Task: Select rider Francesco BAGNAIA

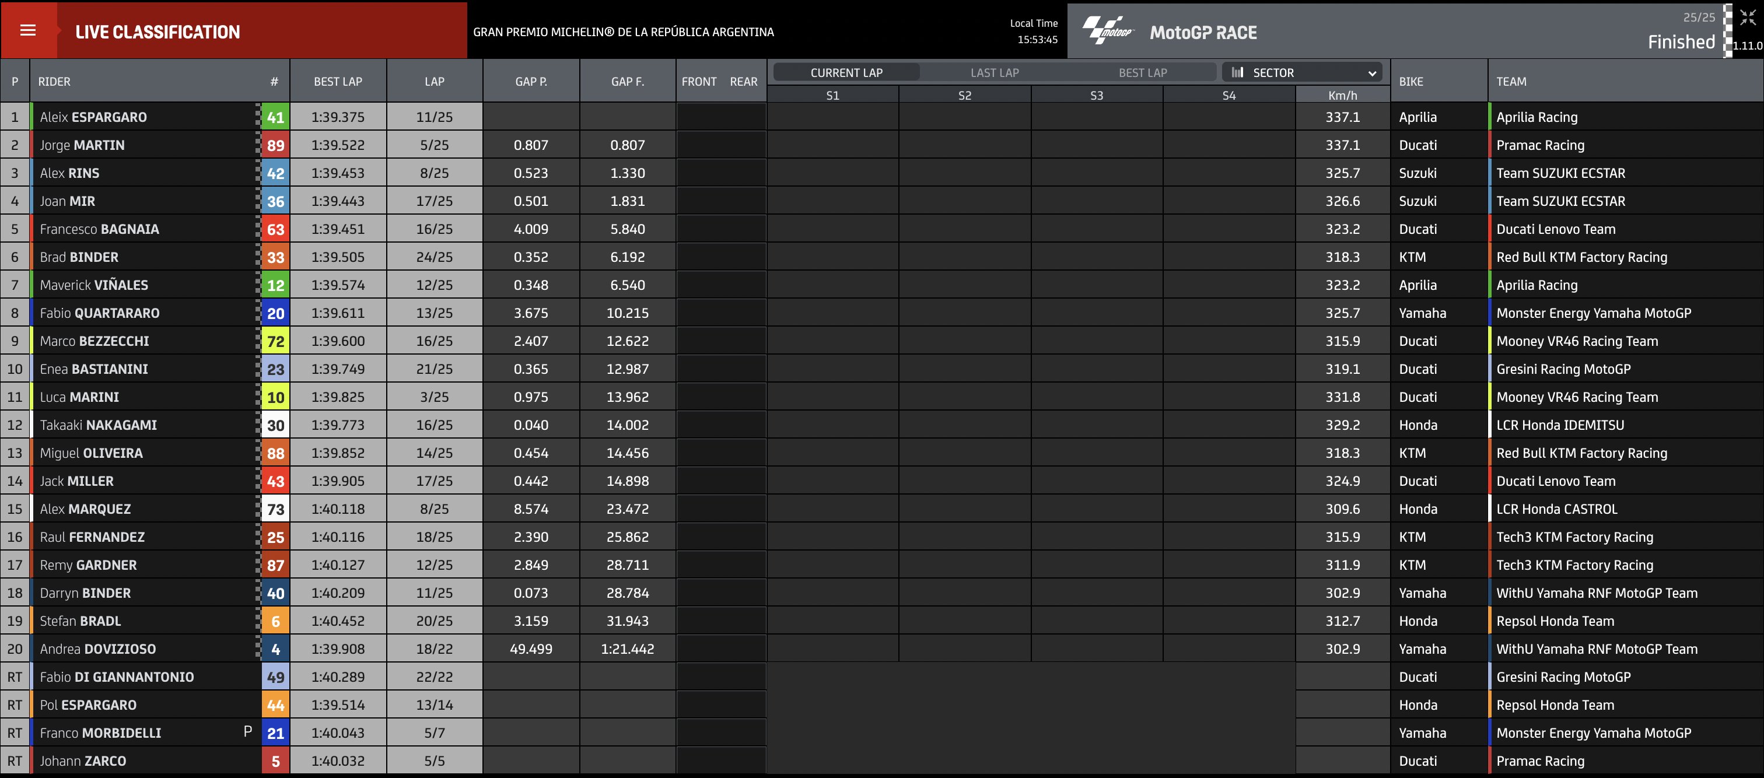Action: [99, 229]
